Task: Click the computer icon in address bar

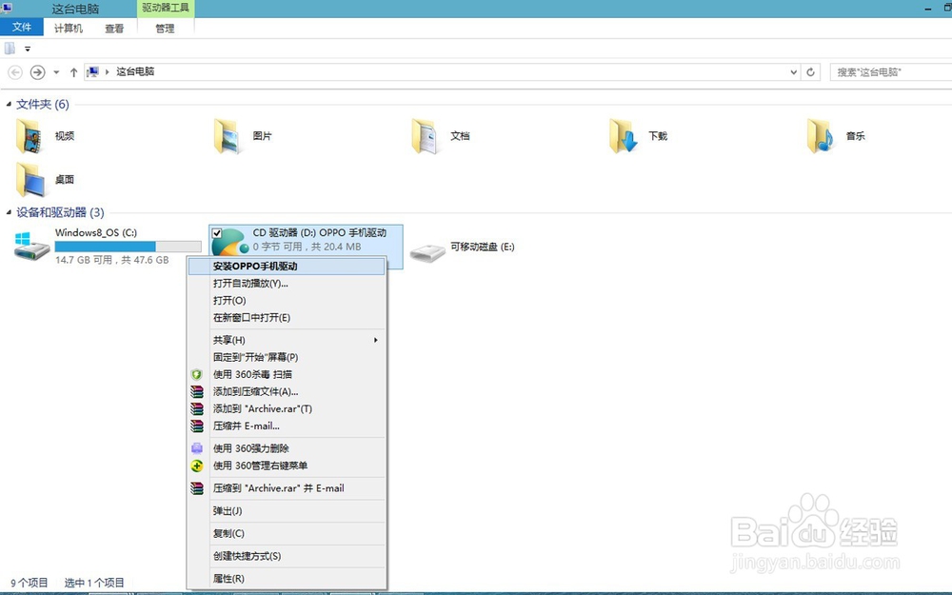Action: pyautogui.click(x=92, y=71)
